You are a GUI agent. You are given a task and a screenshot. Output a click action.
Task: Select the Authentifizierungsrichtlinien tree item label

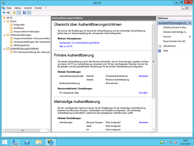(x=24, y=49)
